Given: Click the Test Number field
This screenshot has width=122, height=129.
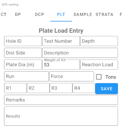Looking at the screenshot, I should [x=61, y=41].
